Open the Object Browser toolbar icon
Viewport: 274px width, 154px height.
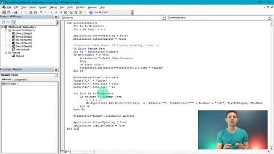[x=80, y=12]
